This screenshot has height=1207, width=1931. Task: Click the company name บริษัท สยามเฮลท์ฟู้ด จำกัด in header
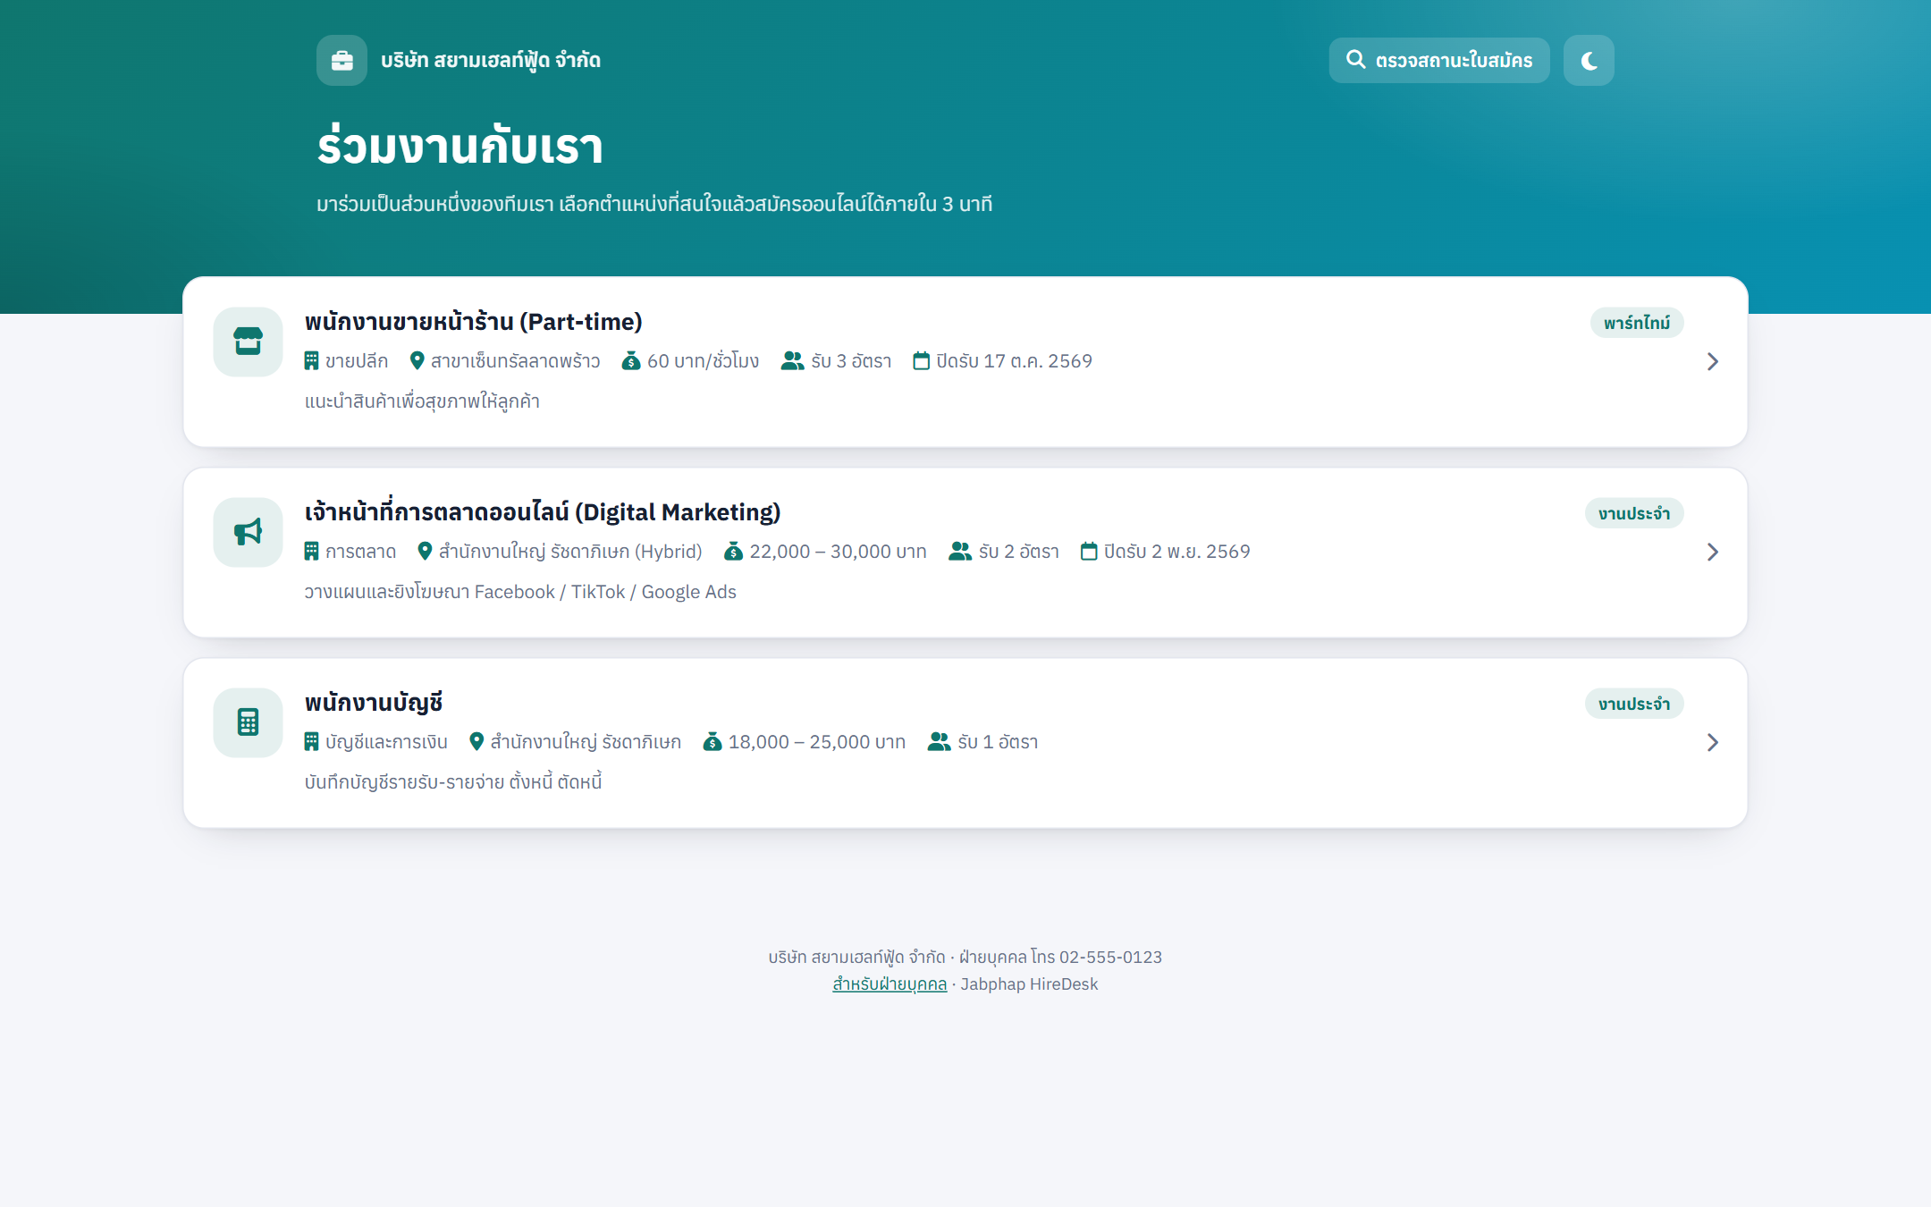(491, 60)
